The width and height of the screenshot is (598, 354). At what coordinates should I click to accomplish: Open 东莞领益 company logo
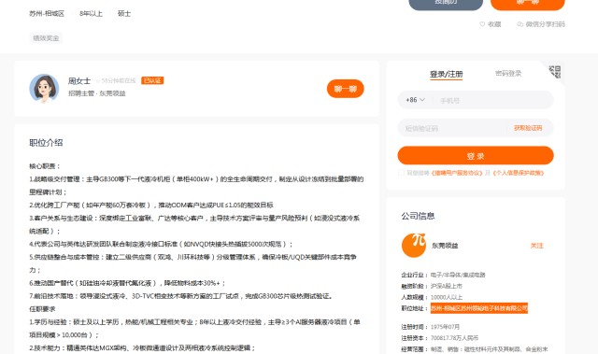coord(414,245)
